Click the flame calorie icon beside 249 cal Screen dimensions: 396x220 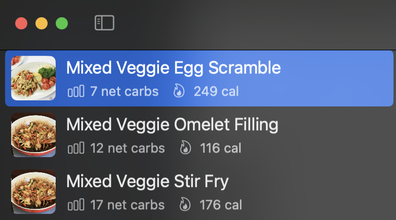[179, 91]
